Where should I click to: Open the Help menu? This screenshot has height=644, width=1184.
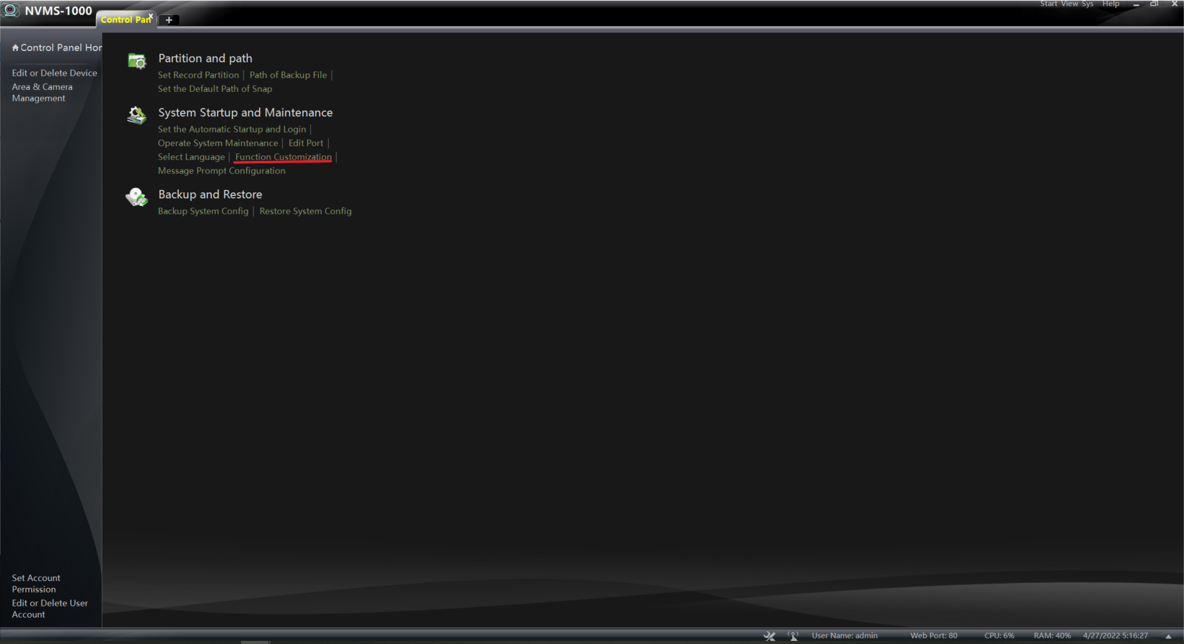pos(1110,4)
